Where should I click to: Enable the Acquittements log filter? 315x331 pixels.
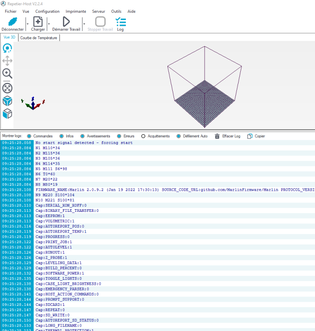click(x=143, y=136)
